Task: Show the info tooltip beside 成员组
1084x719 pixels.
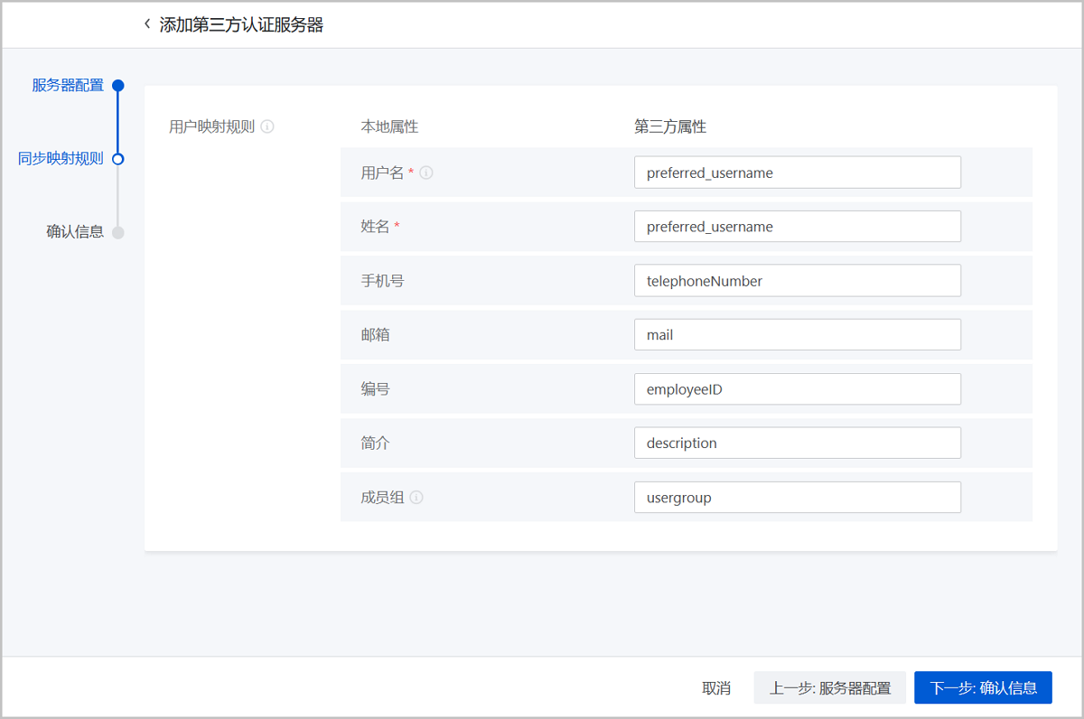Action: pos(416,498)
